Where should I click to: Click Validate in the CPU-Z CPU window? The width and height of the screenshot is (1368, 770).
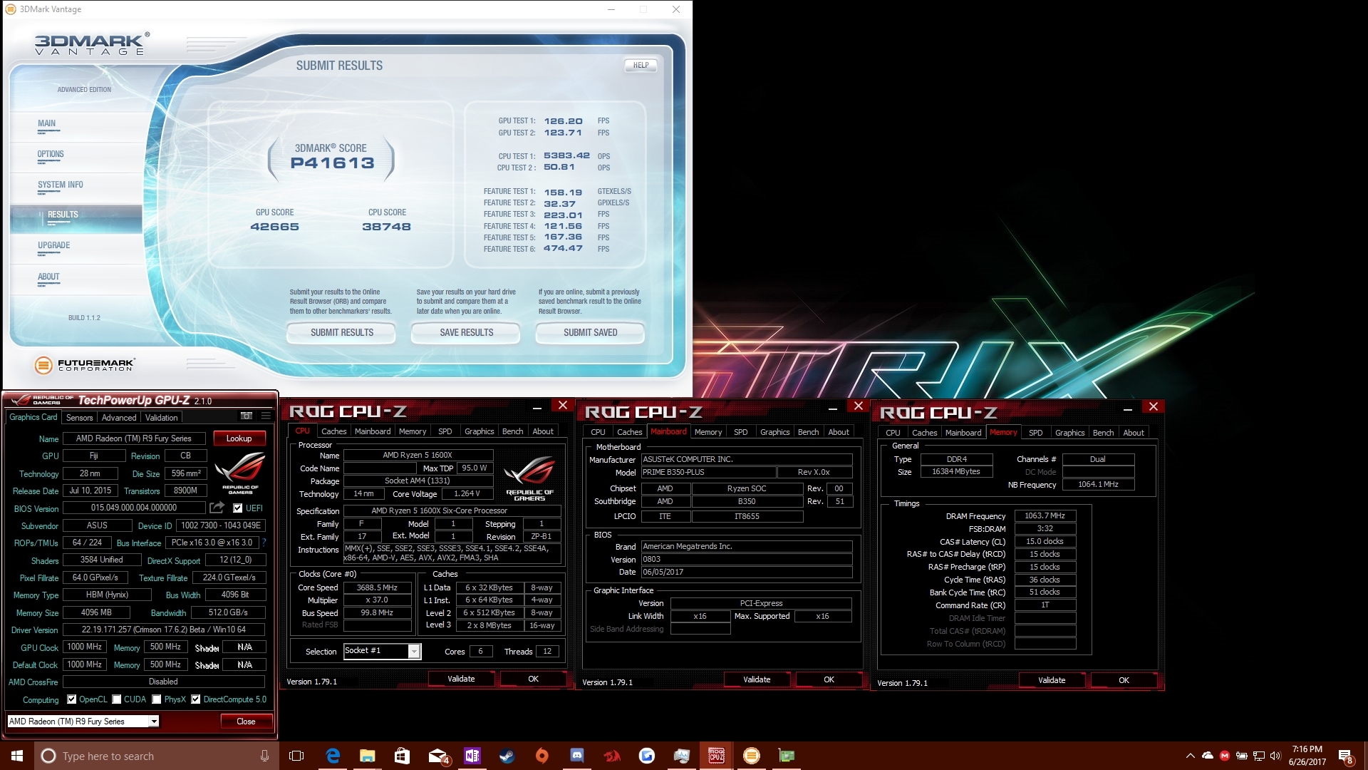point(461,679)
